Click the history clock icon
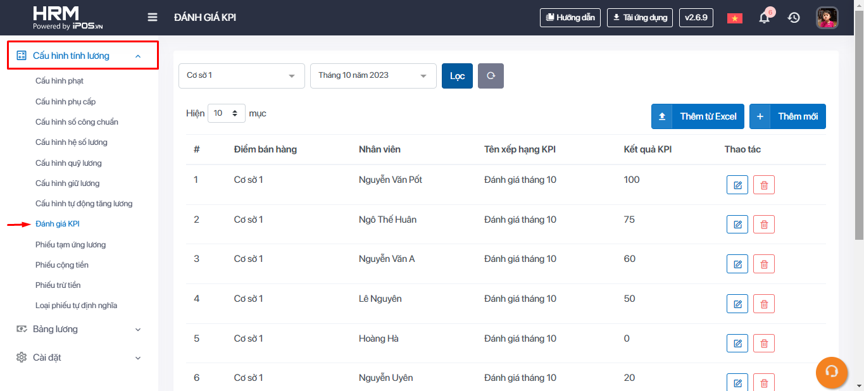The height and width of the screenshot is (391, 864). 794,18
